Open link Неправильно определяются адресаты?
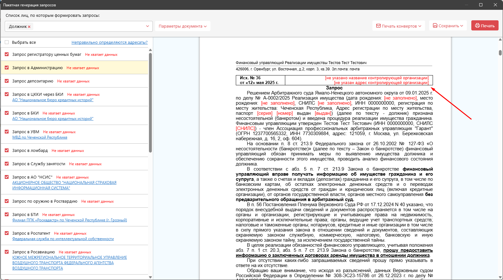The image size is (503, 280). pos(110,42)
